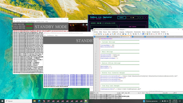Click Save recorded macro icon in Notepad++

(x=168, y=34)
